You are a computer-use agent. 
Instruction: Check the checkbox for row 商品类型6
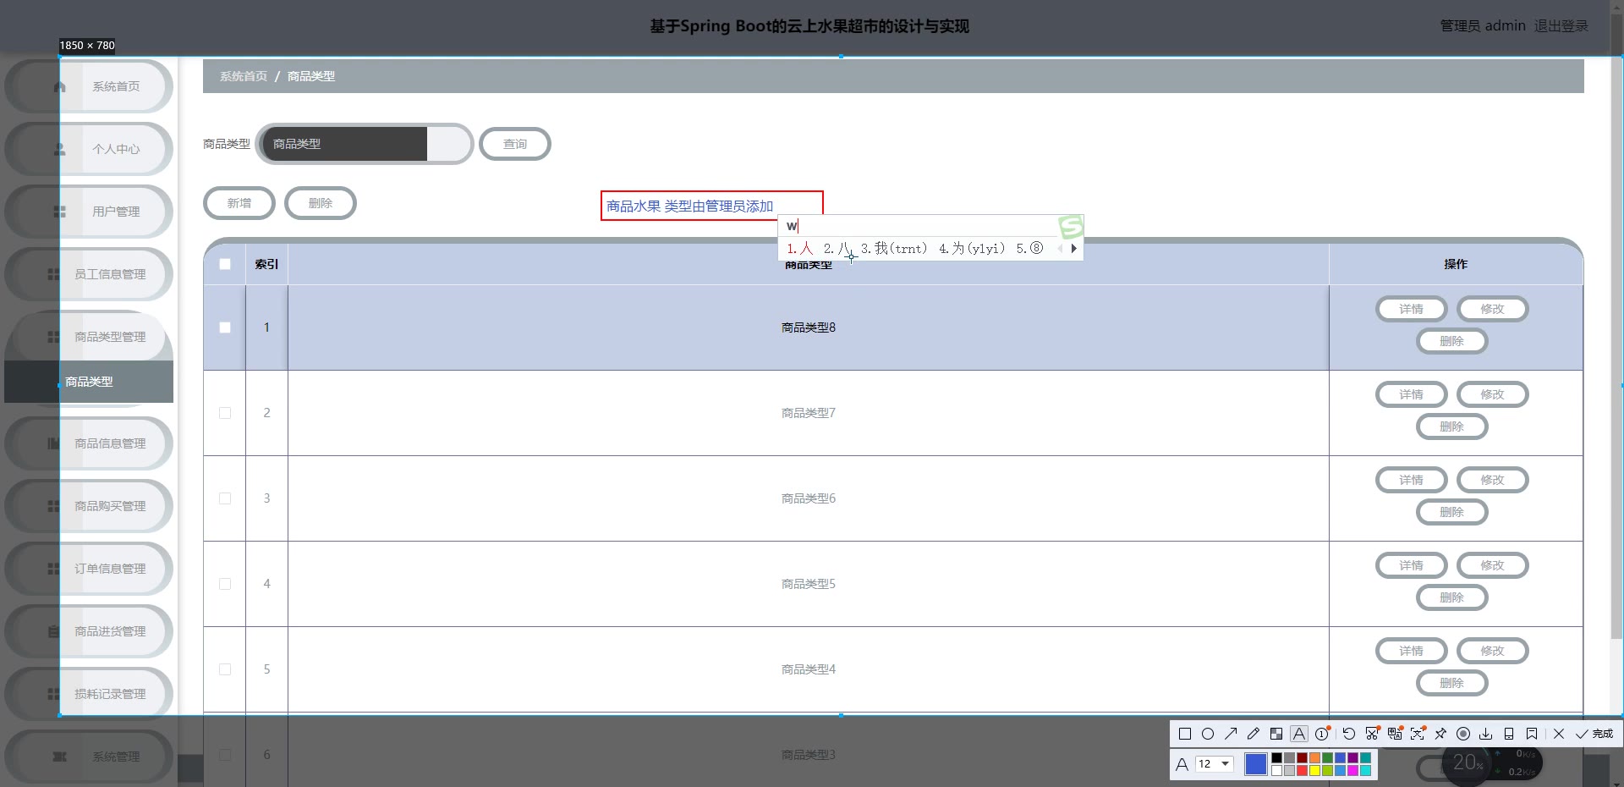click(225, 498)
